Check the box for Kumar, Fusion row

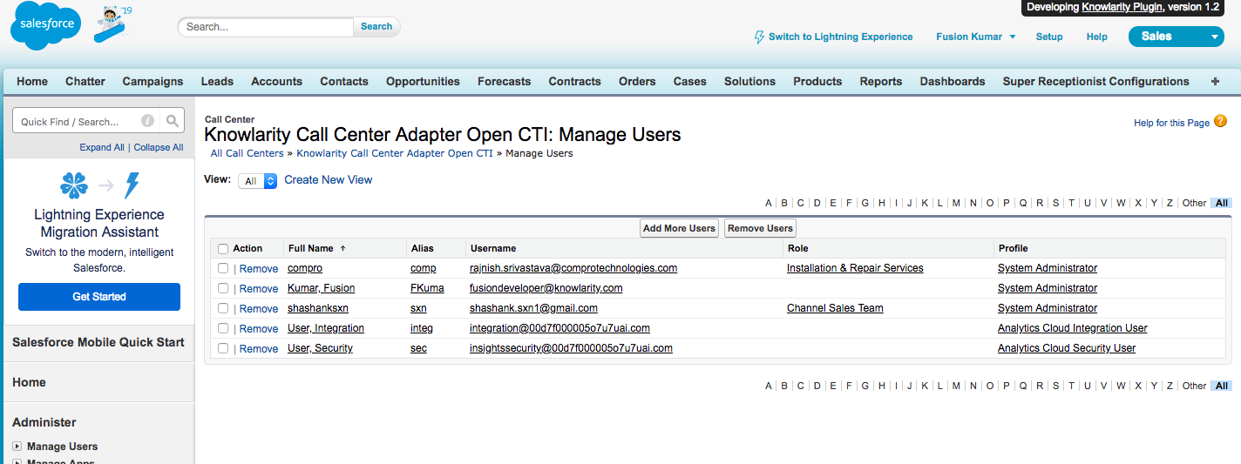223,288
